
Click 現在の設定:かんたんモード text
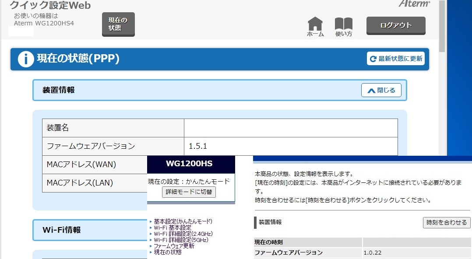[189, 182]
